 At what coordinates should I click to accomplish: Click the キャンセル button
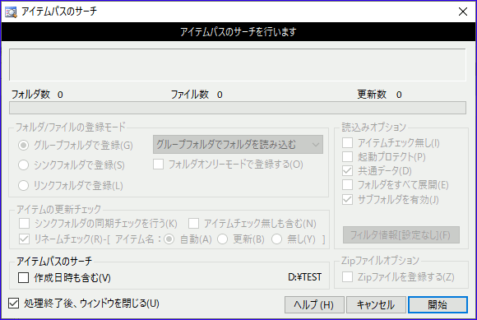coord(376,305)
